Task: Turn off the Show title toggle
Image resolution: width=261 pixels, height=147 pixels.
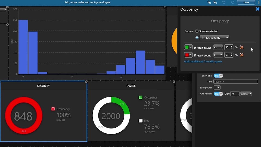Action: (x=218, y=76)
